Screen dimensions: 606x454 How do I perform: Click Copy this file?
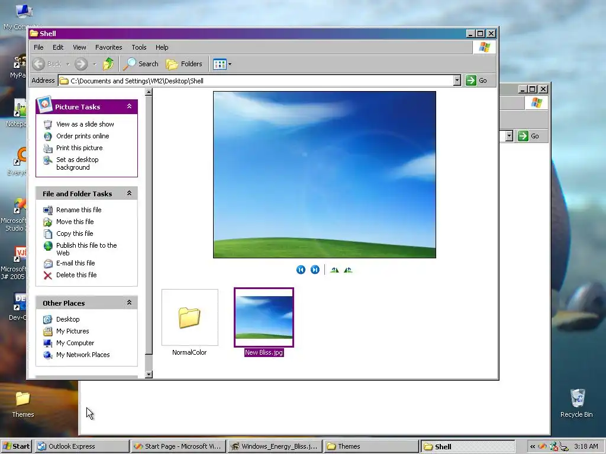pyautogui.click(x=75, y=234)
